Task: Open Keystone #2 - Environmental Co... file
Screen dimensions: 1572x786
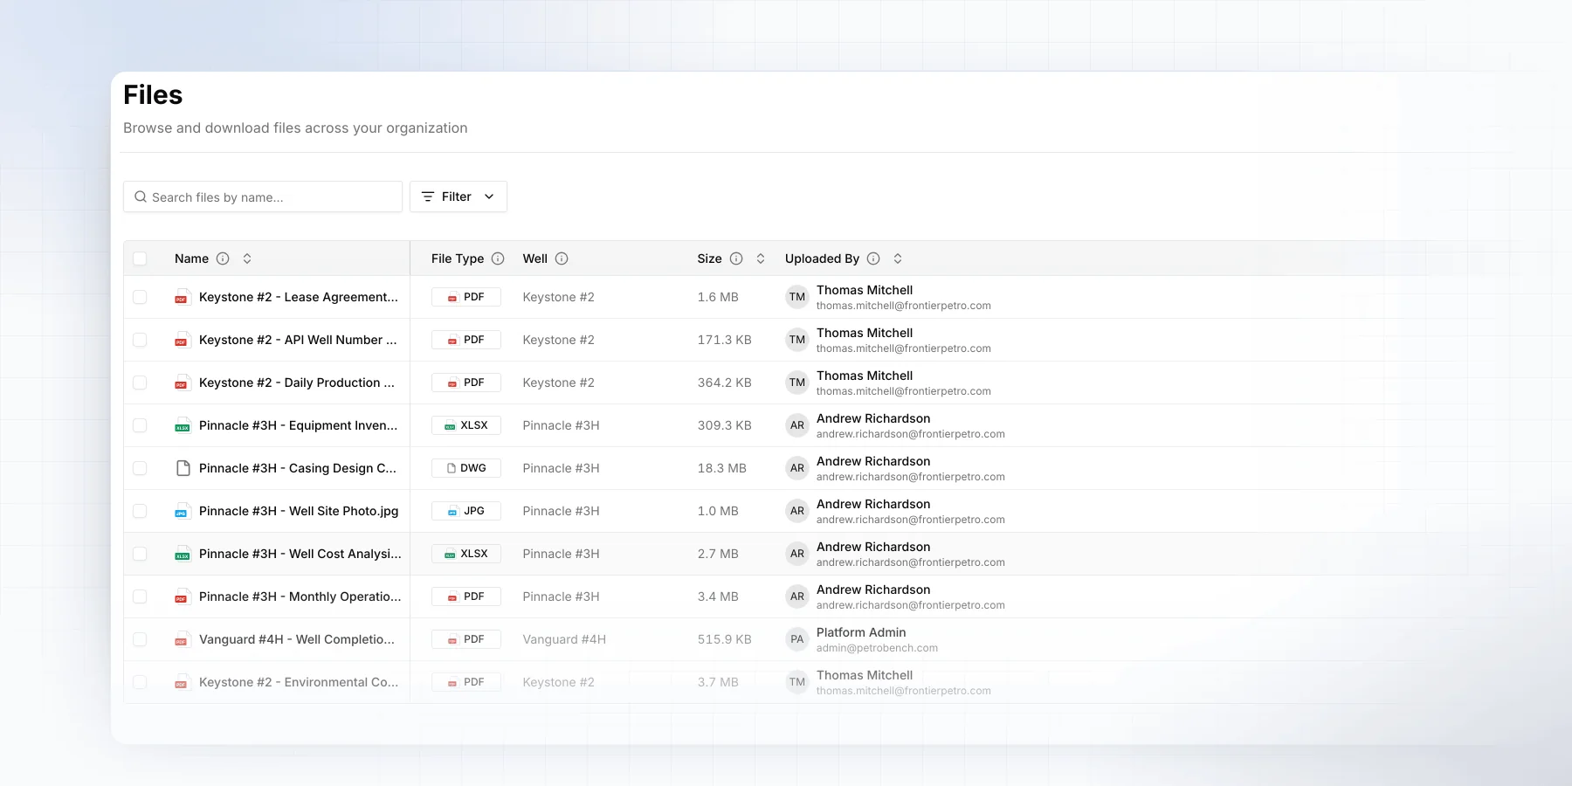Action: point(299,682)
